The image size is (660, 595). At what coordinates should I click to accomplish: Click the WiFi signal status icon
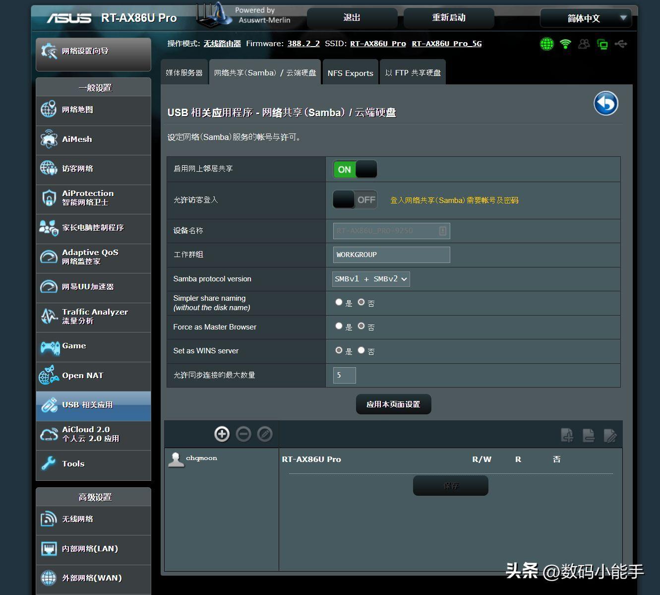[565, 44]
